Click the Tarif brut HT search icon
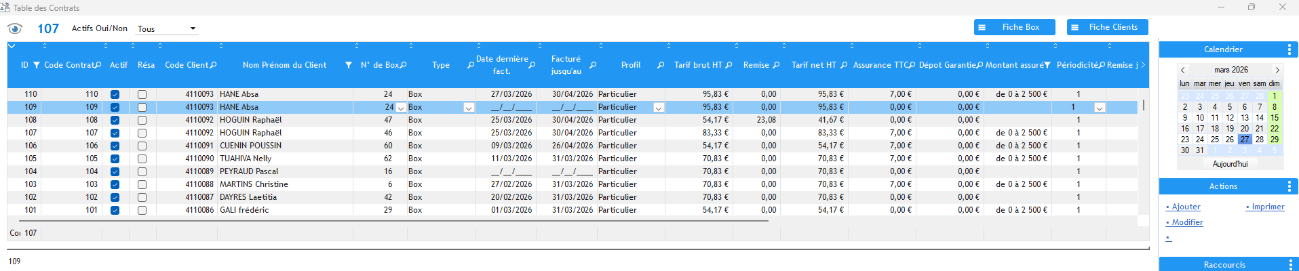The image size is (1299, 271). 729,65
